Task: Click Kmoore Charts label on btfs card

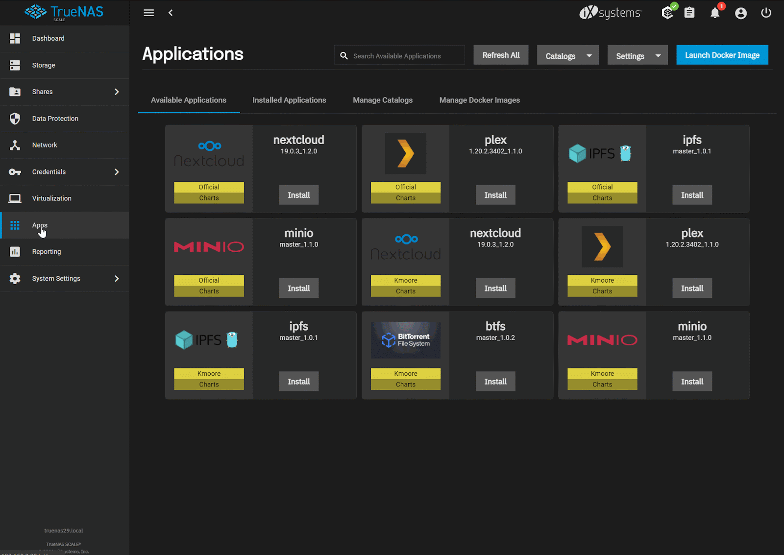Action: [406, 379]
